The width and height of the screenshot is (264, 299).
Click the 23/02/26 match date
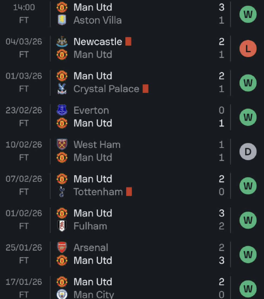click(x=24, y=110)
